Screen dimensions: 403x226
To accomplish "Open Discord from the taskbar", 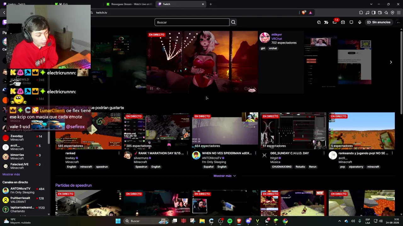I will tap(248, 221).
